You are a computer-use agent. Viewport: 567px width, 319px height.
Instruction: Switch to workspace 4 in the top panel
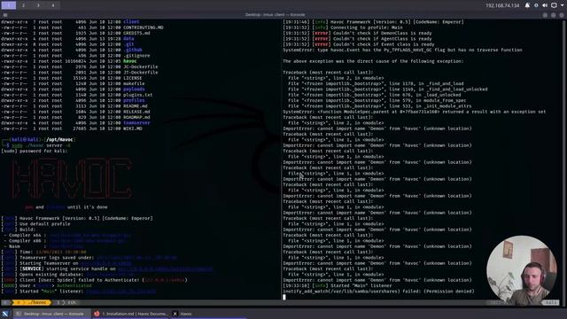(53, 5)
